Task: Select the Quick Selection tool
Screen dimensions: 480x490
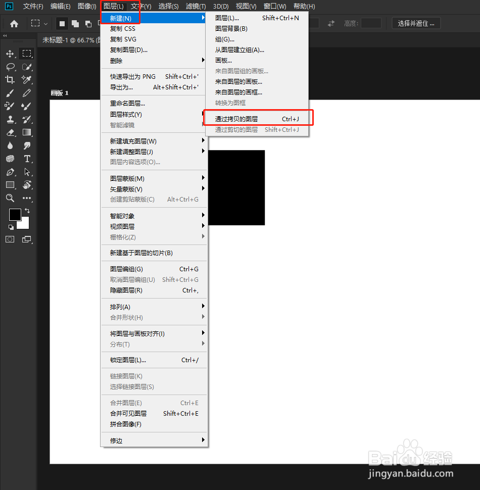Action: (x=27, y=67)
